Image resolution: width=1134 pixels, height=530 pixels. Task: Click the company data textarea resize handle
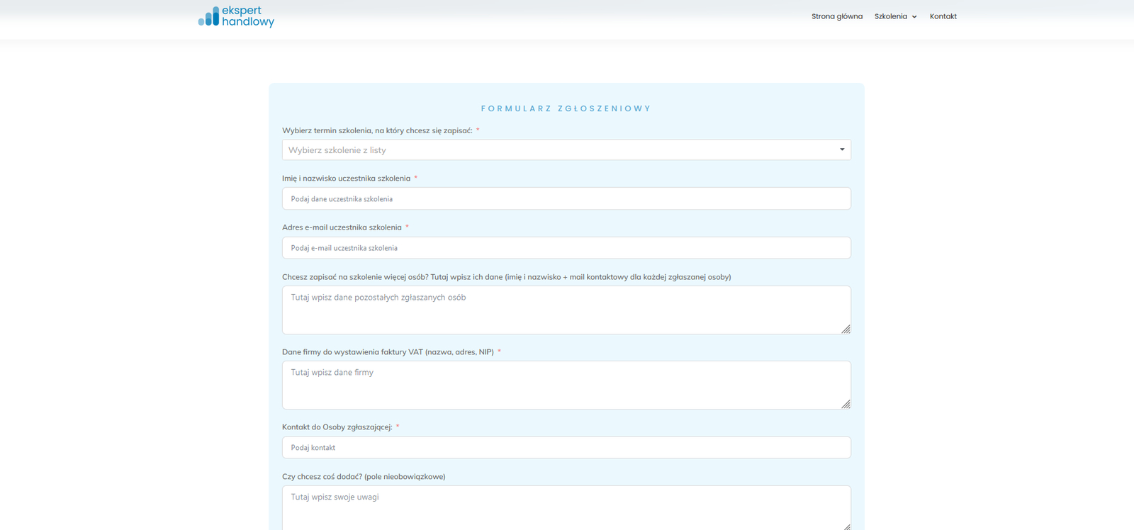click(x=846, y=404)
